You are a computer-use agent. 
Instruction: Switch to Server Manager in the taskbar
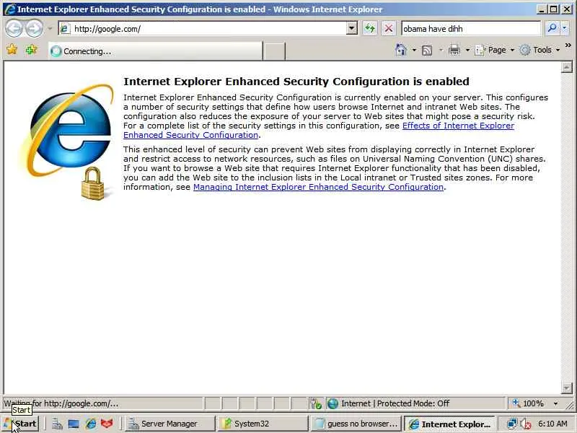tap(169, 424)
